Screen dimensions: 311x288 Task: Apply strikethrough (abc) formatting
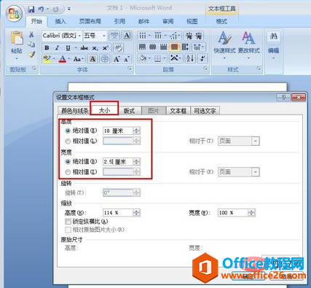click(x=84, y=48)
